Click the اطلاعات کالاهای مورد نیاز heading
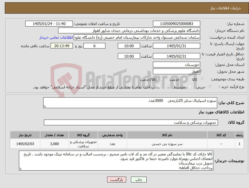The width and height of the screenshot is (249, 188). pos(221,112)
